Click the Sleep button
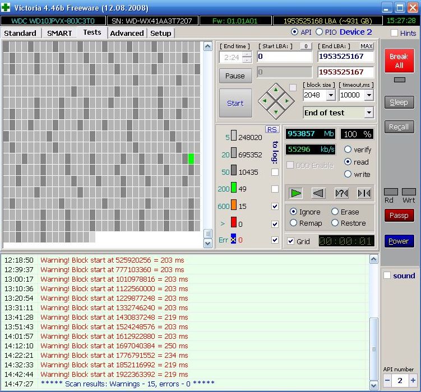This screenshot has width=421, height=392. (x=399, y=102)
